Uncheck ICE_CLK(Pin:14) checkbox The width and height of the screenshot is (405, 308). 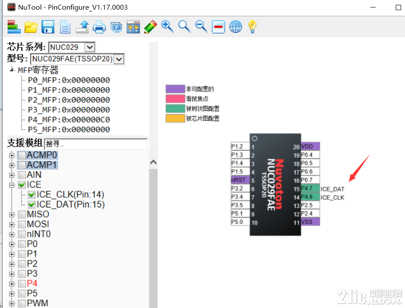[32, 195]
